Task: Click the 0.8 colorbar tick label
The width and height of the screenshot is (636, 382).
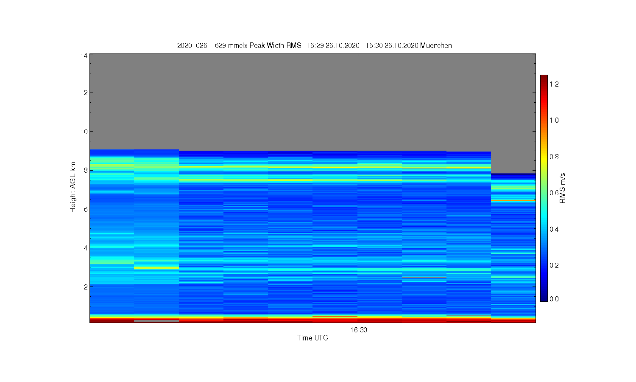Action: [x=554, y=156]
